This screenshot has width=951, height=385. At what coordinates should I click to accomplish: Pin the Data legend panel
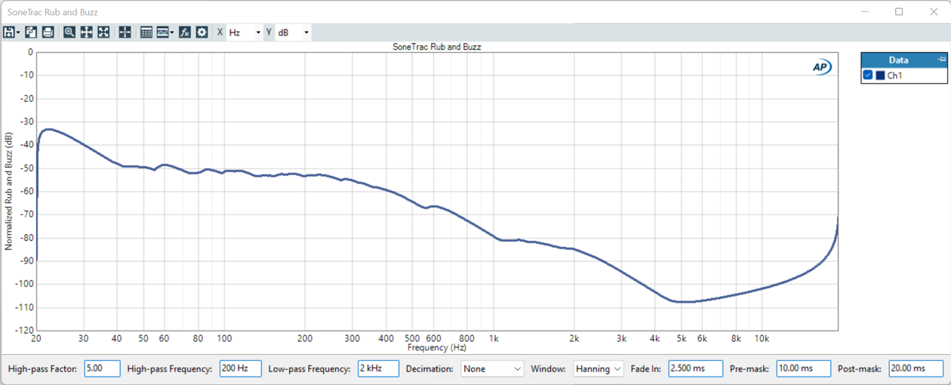coord(941,60)
